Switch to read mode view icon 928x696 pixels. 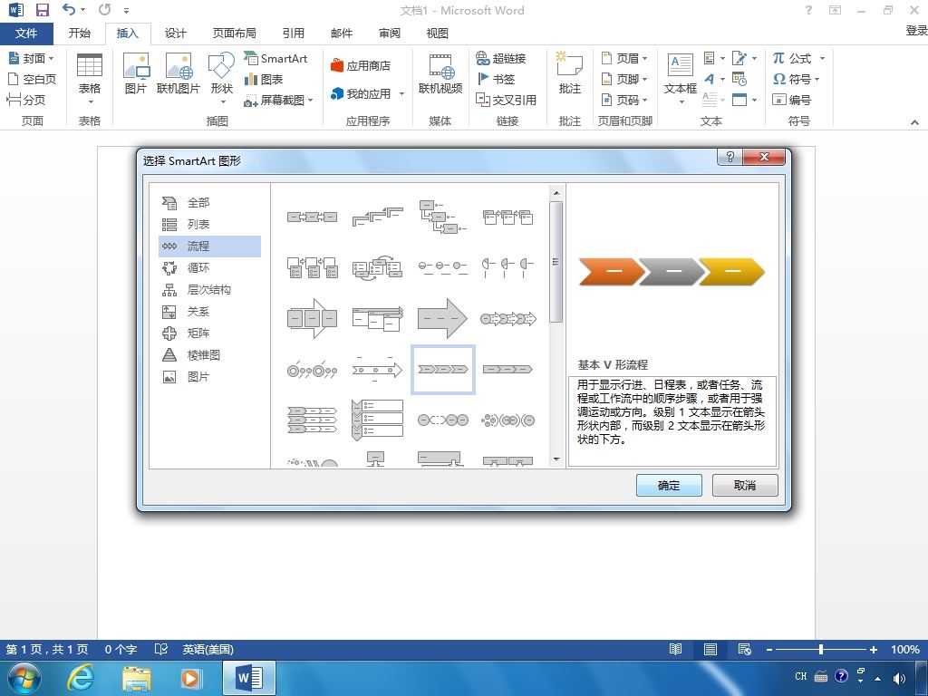[x=675, y=649]
